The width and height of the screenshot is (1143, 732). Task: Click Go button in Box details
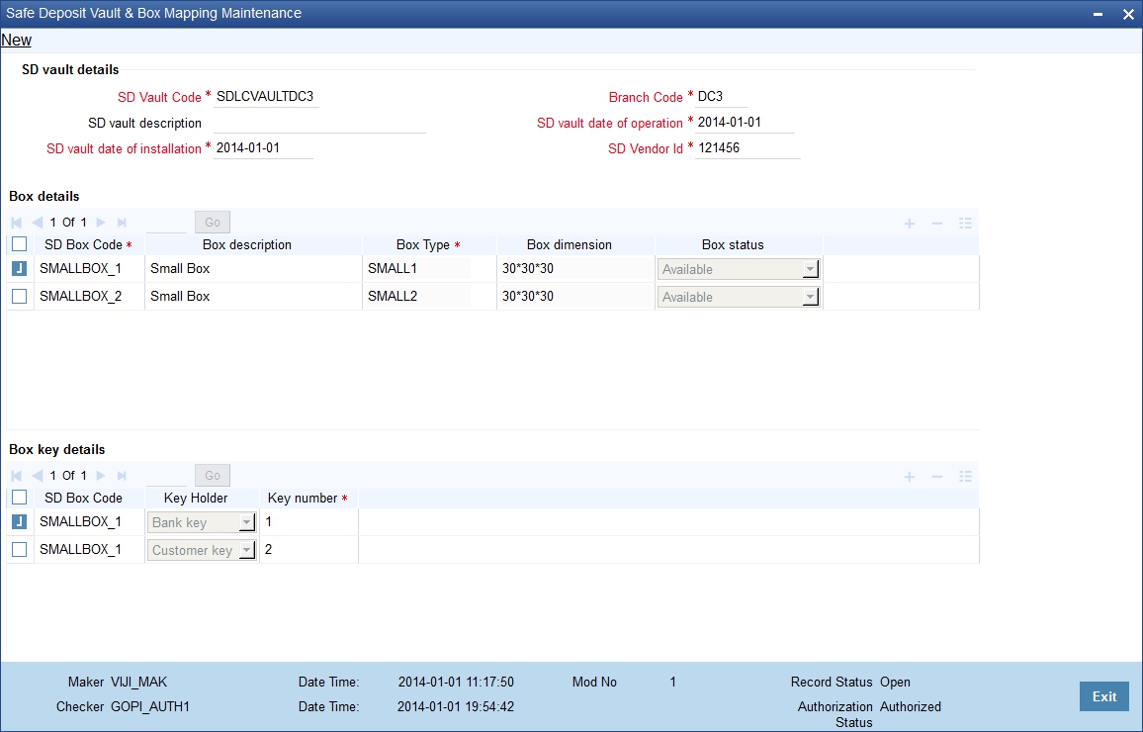213,223
